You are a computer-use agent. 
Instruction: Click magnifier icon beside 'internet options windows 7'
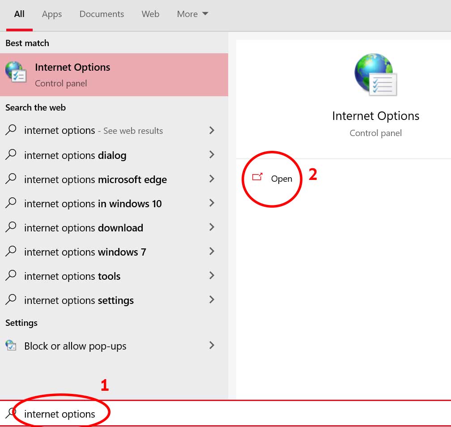pyautogui.click(x=11, y=251)
